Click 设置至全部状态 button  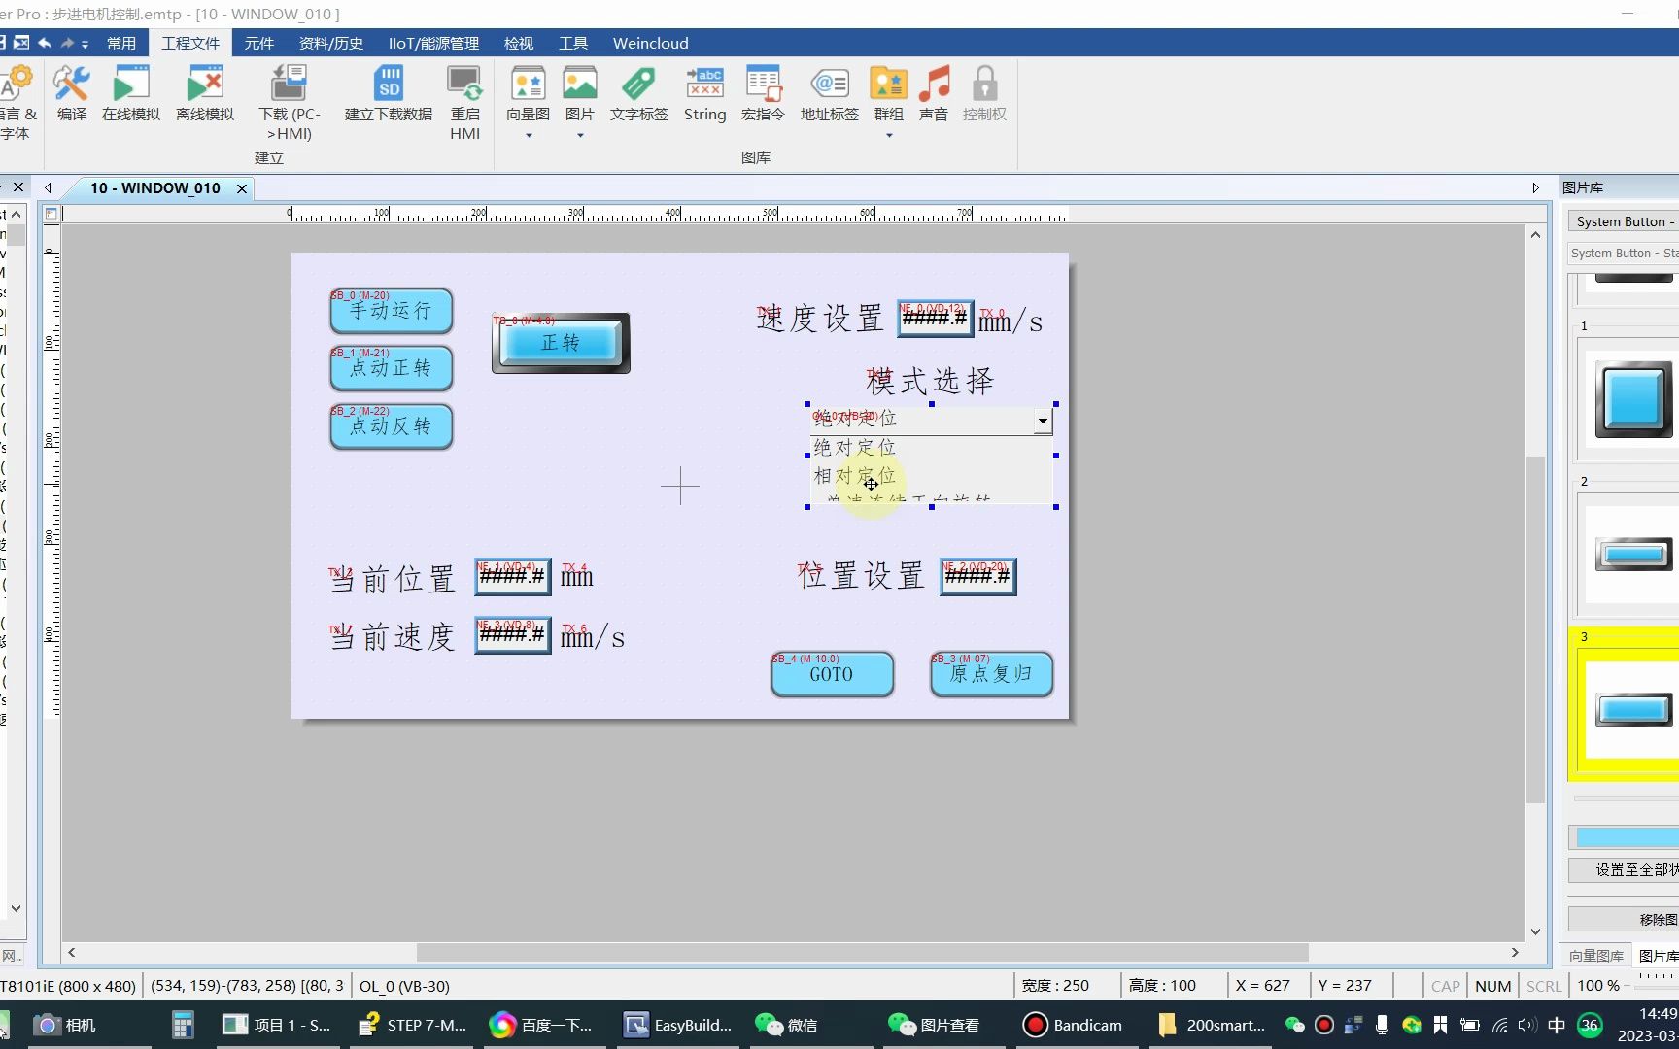point(1624,869)
